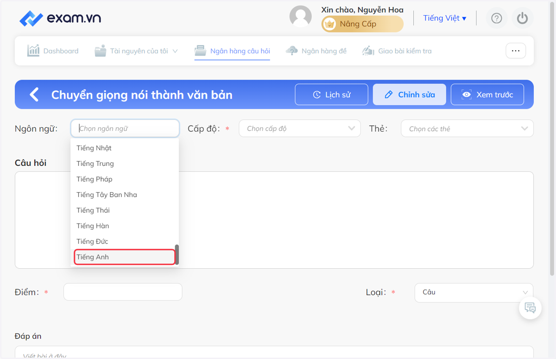
Task: Click the Điểm score input field
Action: 123,292
